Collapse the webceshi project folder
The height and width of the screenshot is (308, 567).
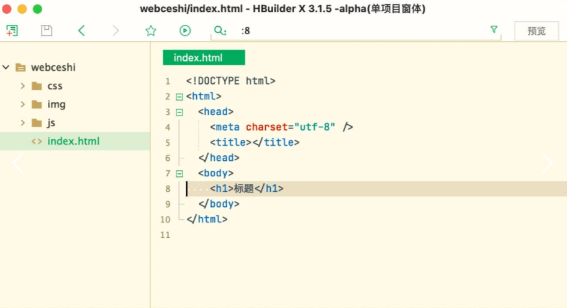click(x=6, y=67)
